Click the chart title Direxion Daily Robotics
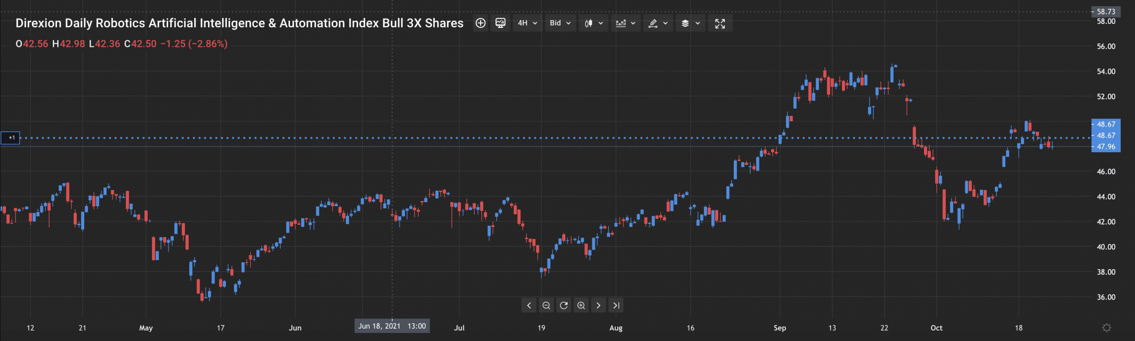Image resolution: width=1135 pixels, height=341 pixels. click(x=239, y=23)
